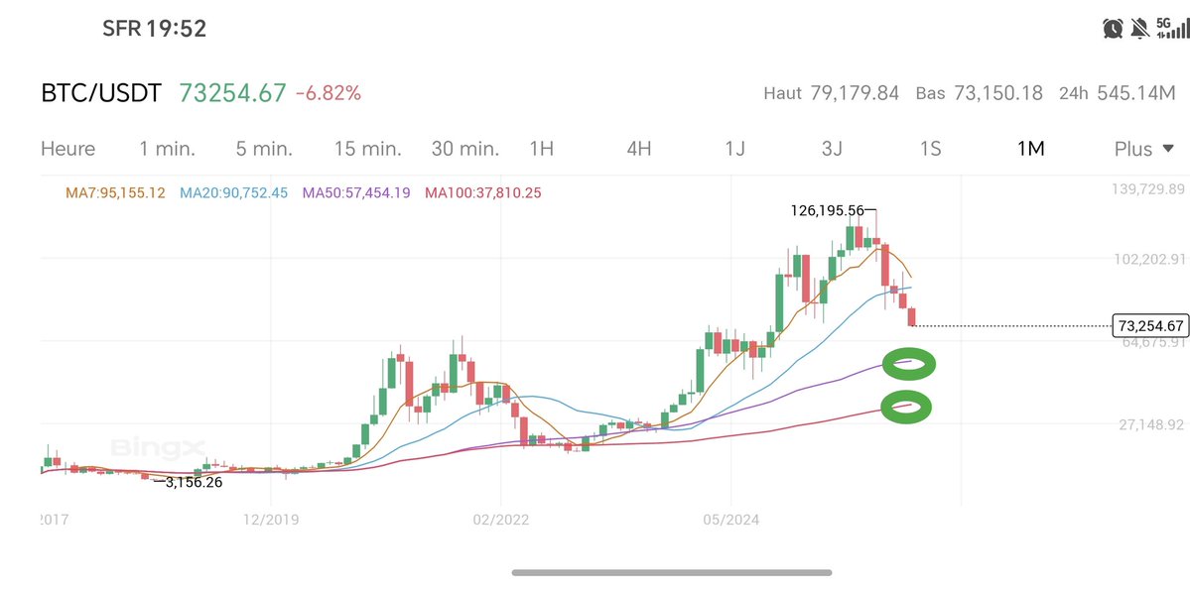Image resolution: width=1190 pixels, height=591 pixels.
Task: Switch to the 3J timeframe
Action: click(x=832, y=149)
